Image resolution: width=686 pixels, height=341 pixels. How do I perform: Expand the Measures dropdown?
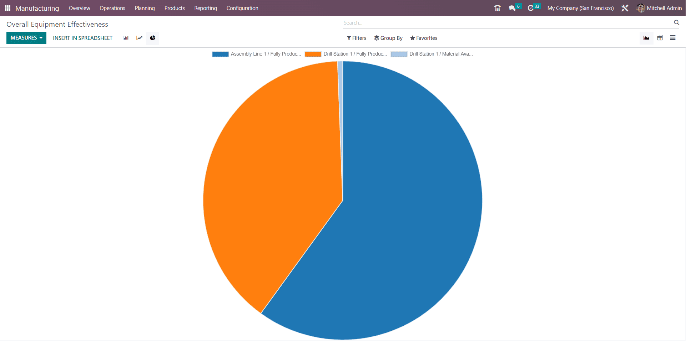pyautogui.click(x=26, y=38)
